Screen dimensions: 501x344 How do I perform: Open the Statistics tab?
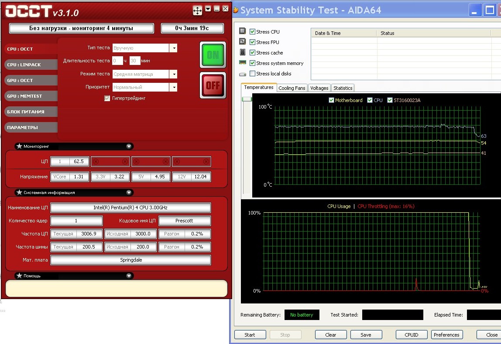(x=343, y=88)
